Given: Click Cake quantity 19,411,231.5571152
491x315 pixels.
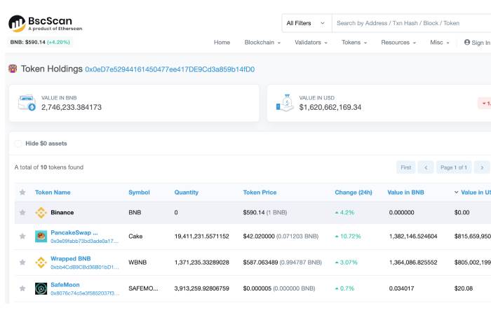Looking at the screenshot, I should (202, 237).
